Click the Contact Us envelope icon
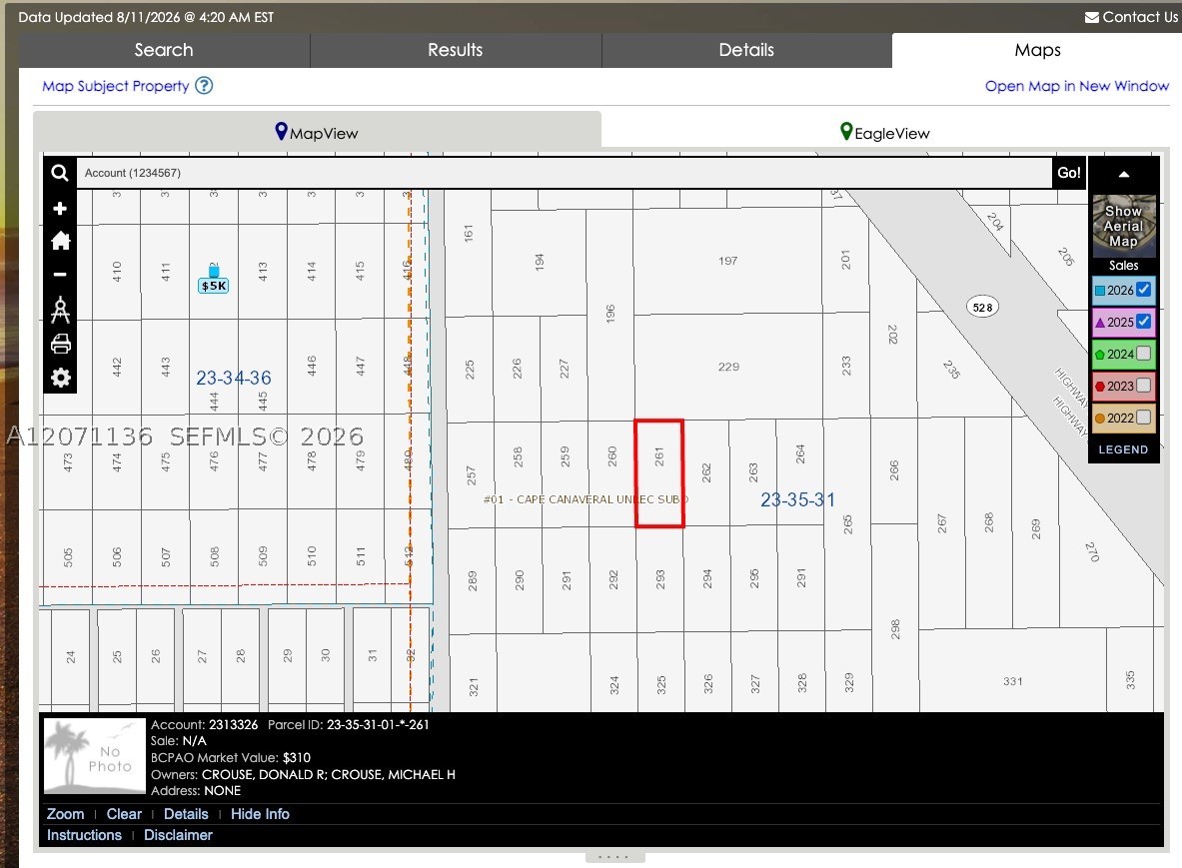Image resolution: width=1182 pixels, height=868 pixels. 1091,17
